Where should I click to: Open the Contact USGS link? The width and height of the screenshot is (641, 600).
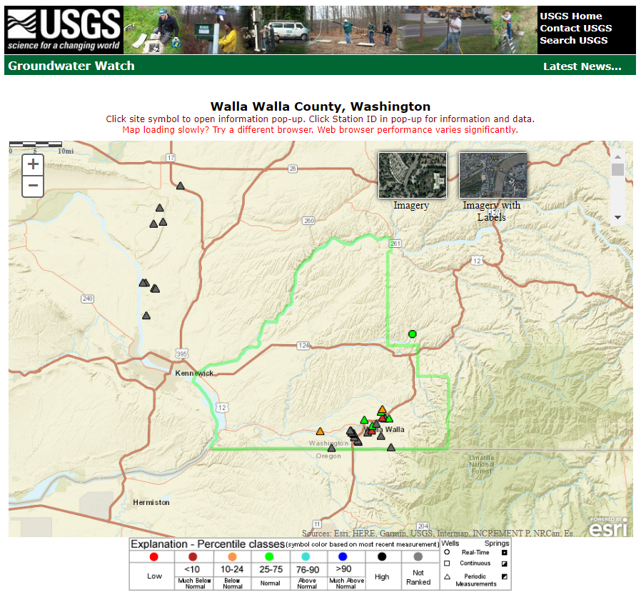click(575, 29)
